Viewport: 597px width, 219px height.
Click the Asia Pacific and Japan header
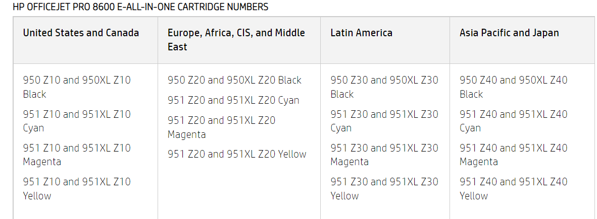pyautogui.click(x=509, y=33)
